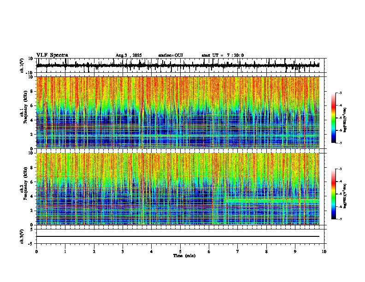Click the "8" kHz tick on ch.1 frequency axis
Screen dimensions: 365x282
[32, 91]
